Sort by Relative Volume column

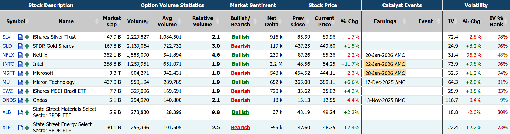tap(202, 21)
